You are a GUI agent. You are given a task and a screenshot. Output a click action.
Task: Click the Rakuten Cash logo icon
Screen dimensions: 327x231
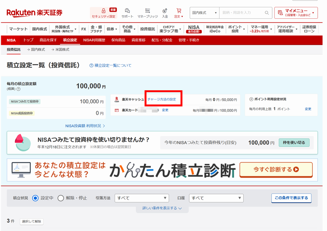point(117,100)
